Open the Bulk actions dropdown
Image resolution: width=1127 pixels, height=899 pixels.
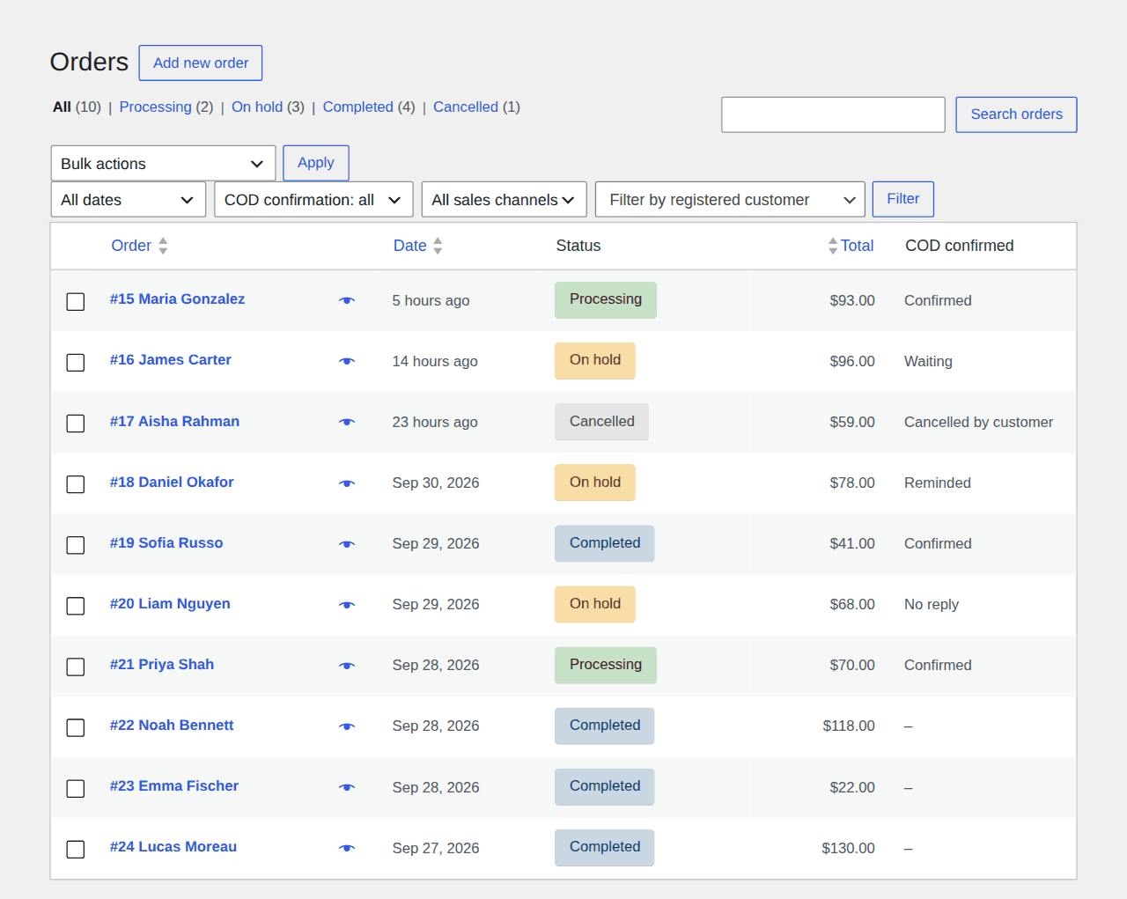click(x=163, y=164)
